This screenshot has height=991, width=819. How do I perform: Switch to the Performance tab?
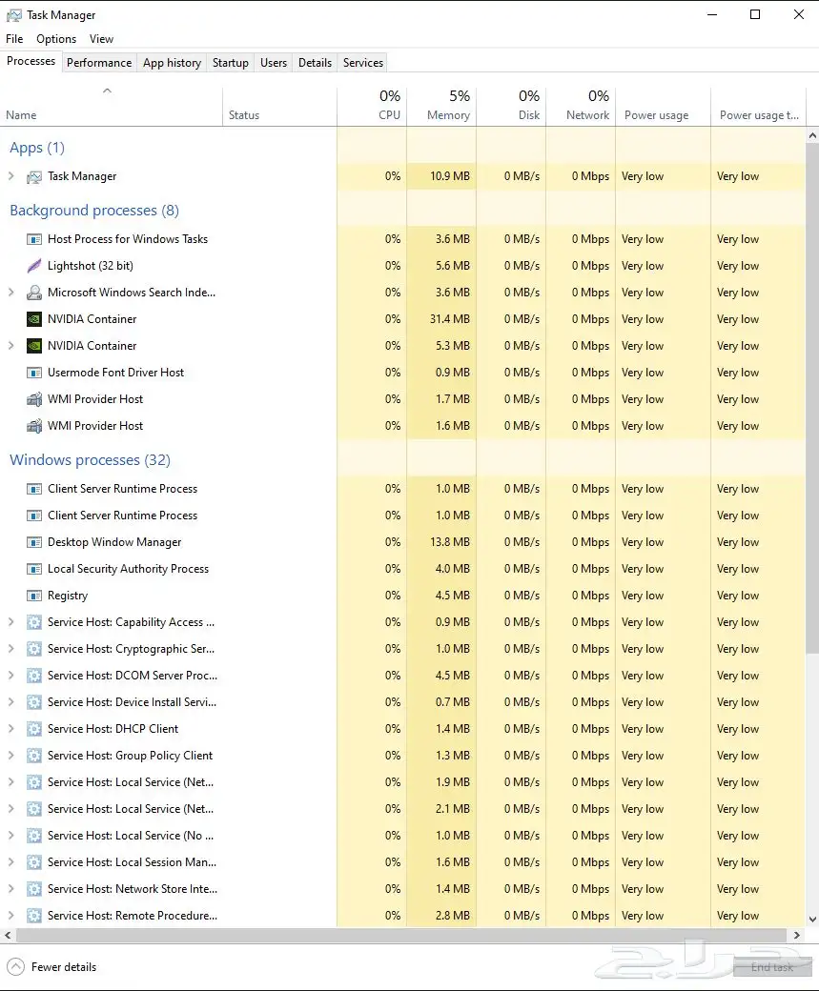tap(99, 63)
